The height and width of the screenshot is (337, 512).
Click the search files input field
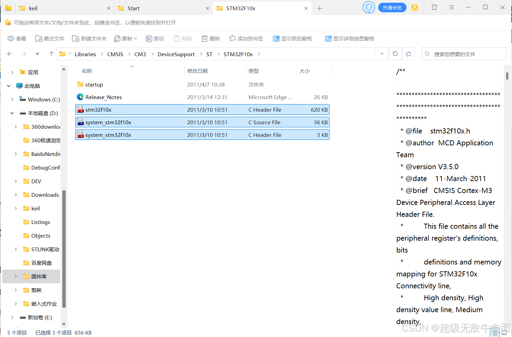tap(464, 54)
